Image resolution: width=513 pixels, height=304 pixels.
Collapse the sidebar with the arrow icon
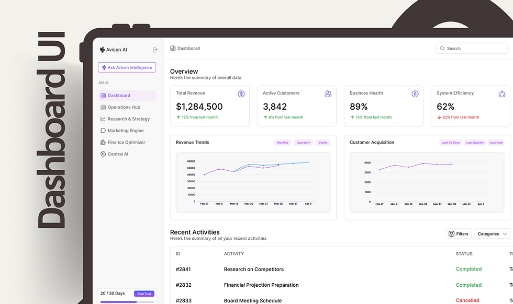click(x=156, y=50)
